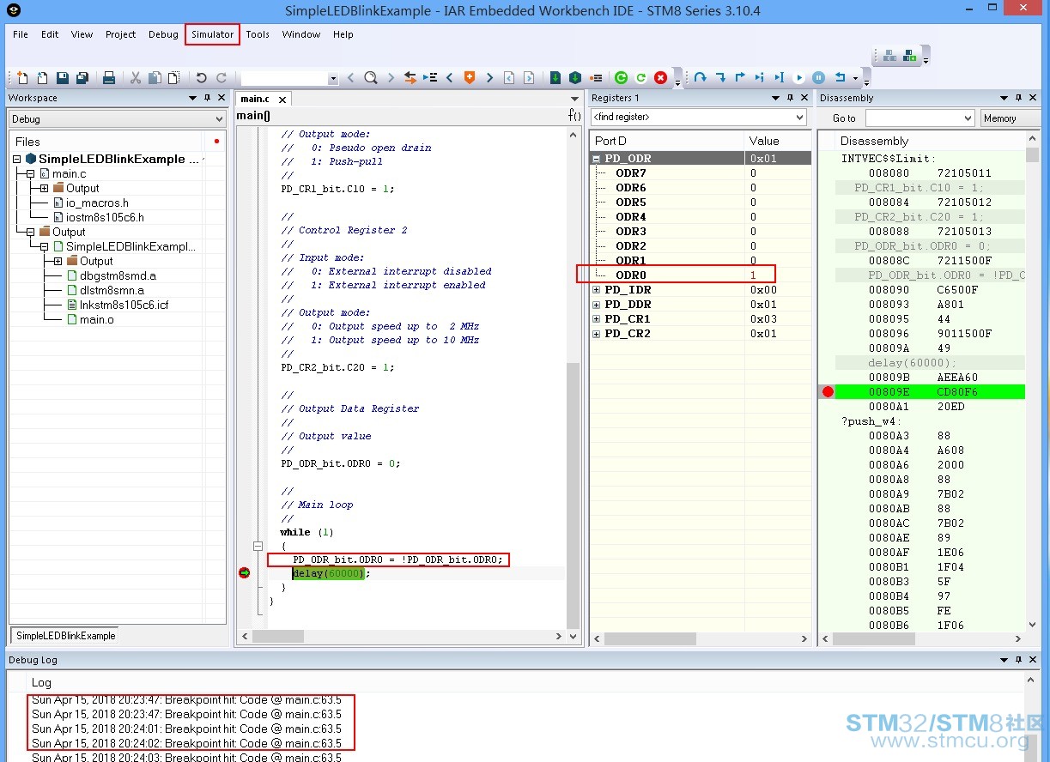
Task: Click the Replace icon
Action: (410, 78)
